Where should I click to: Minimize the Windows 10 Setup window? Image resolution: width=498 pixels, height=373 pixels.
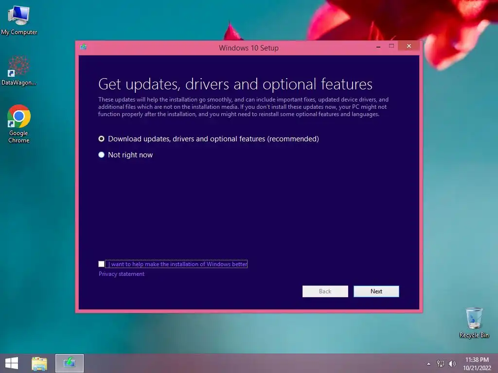(378, 47)
